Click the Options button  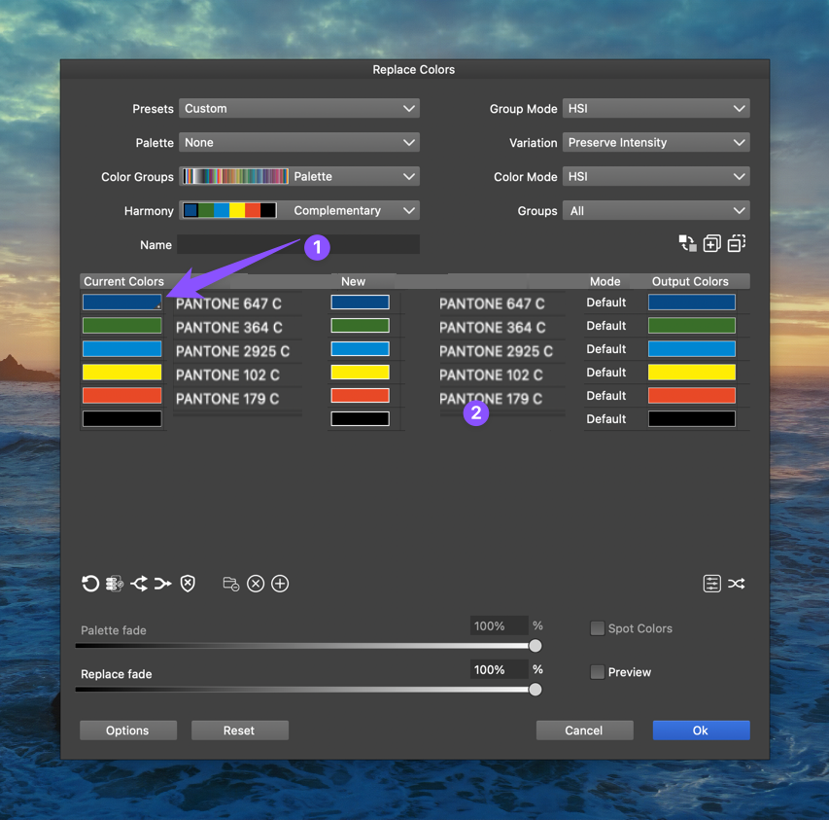[128, 731]
